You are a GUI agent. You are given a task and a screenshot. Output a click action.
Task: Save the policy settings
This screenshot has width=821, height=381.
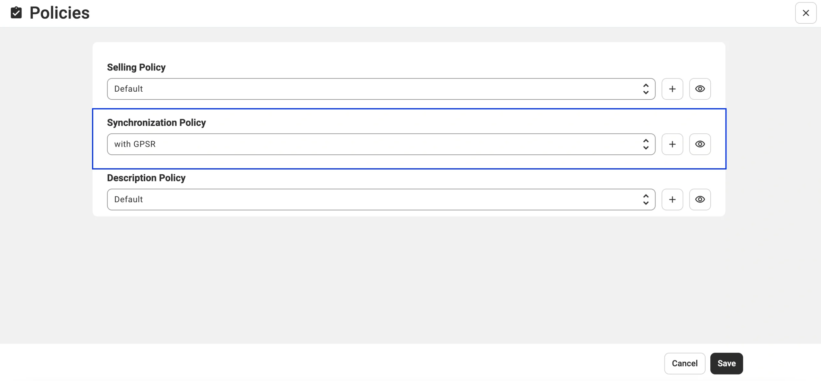point(726,363)
